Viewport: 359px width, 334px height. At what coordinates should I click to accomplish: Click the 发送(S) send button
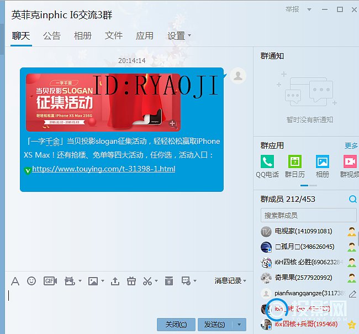215,325
